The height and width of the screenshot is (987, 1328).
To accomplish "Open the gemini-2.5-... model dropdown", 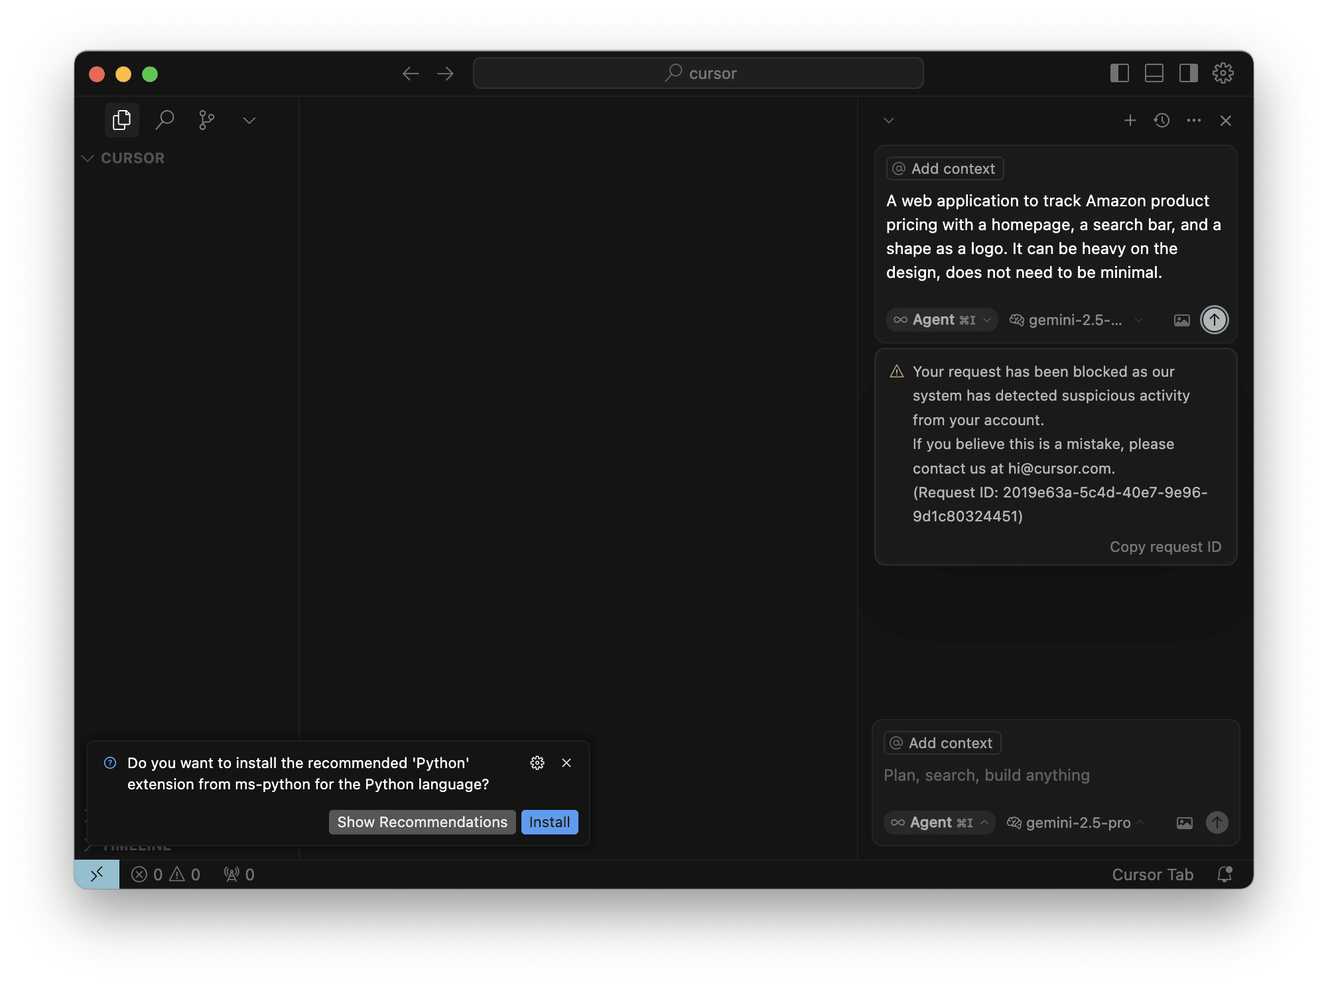I will click(1075, 320).
